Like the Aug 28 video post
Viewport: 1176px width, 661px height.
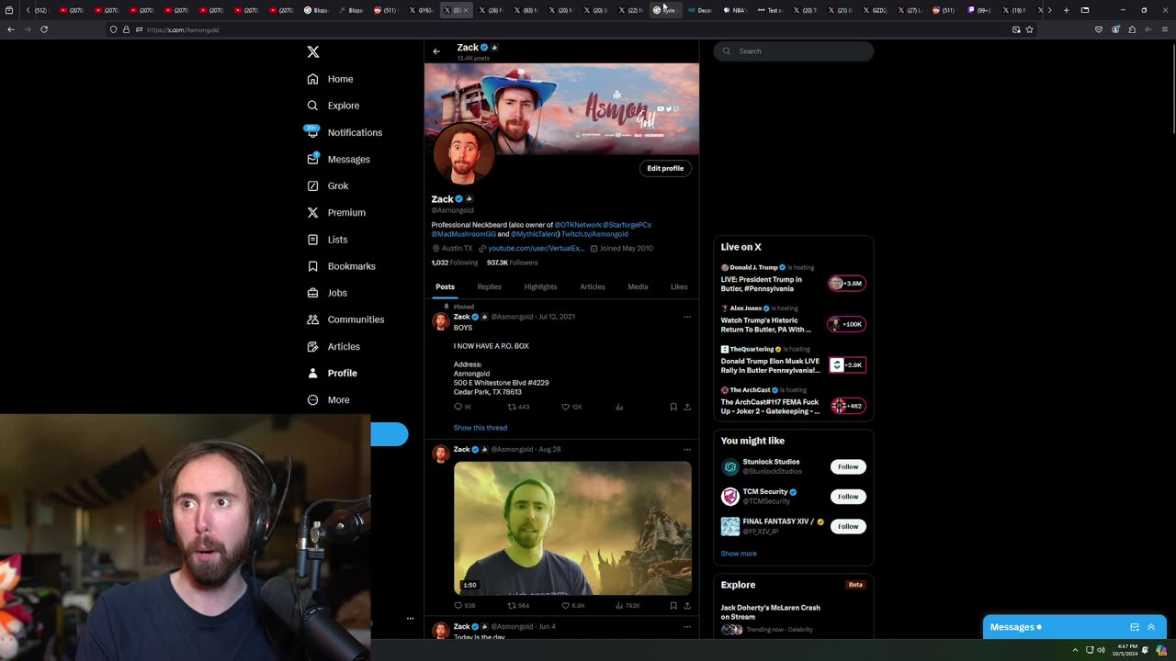click(x=572, y=606)
